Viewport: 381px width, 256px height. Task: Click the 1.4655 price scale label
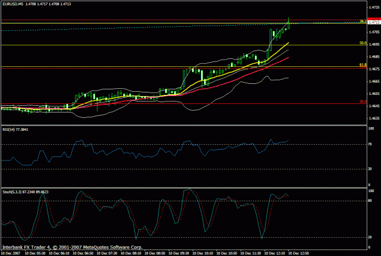point(374,94)
